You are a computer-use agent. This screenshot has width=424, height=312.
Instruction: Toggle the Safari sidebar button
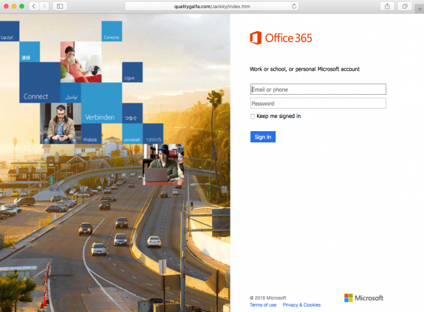click(60, 6)
